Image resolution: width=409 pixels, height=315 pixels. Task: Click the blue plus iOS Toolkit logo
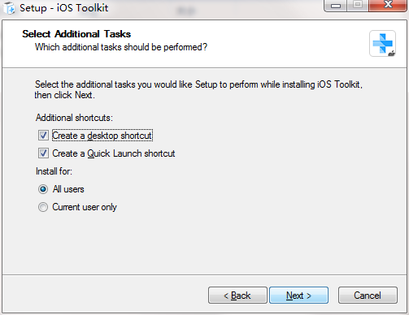(382, 43)
